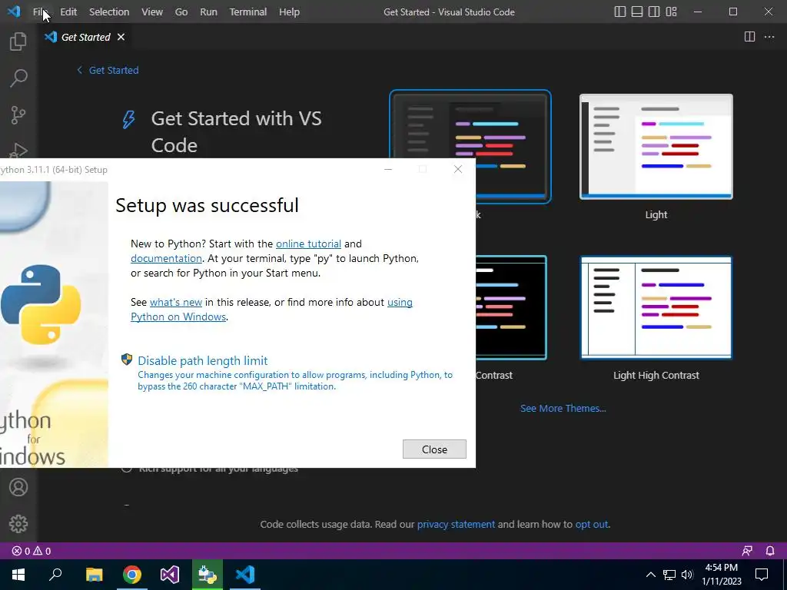Open the Source Control view
The image size is (787, 590).
[18, 115]
